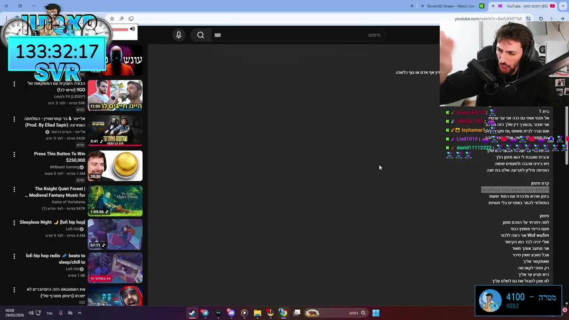Open three-dot menu for IGZ video
Viewport: 569px width, 320px height.
coord(14,290)
